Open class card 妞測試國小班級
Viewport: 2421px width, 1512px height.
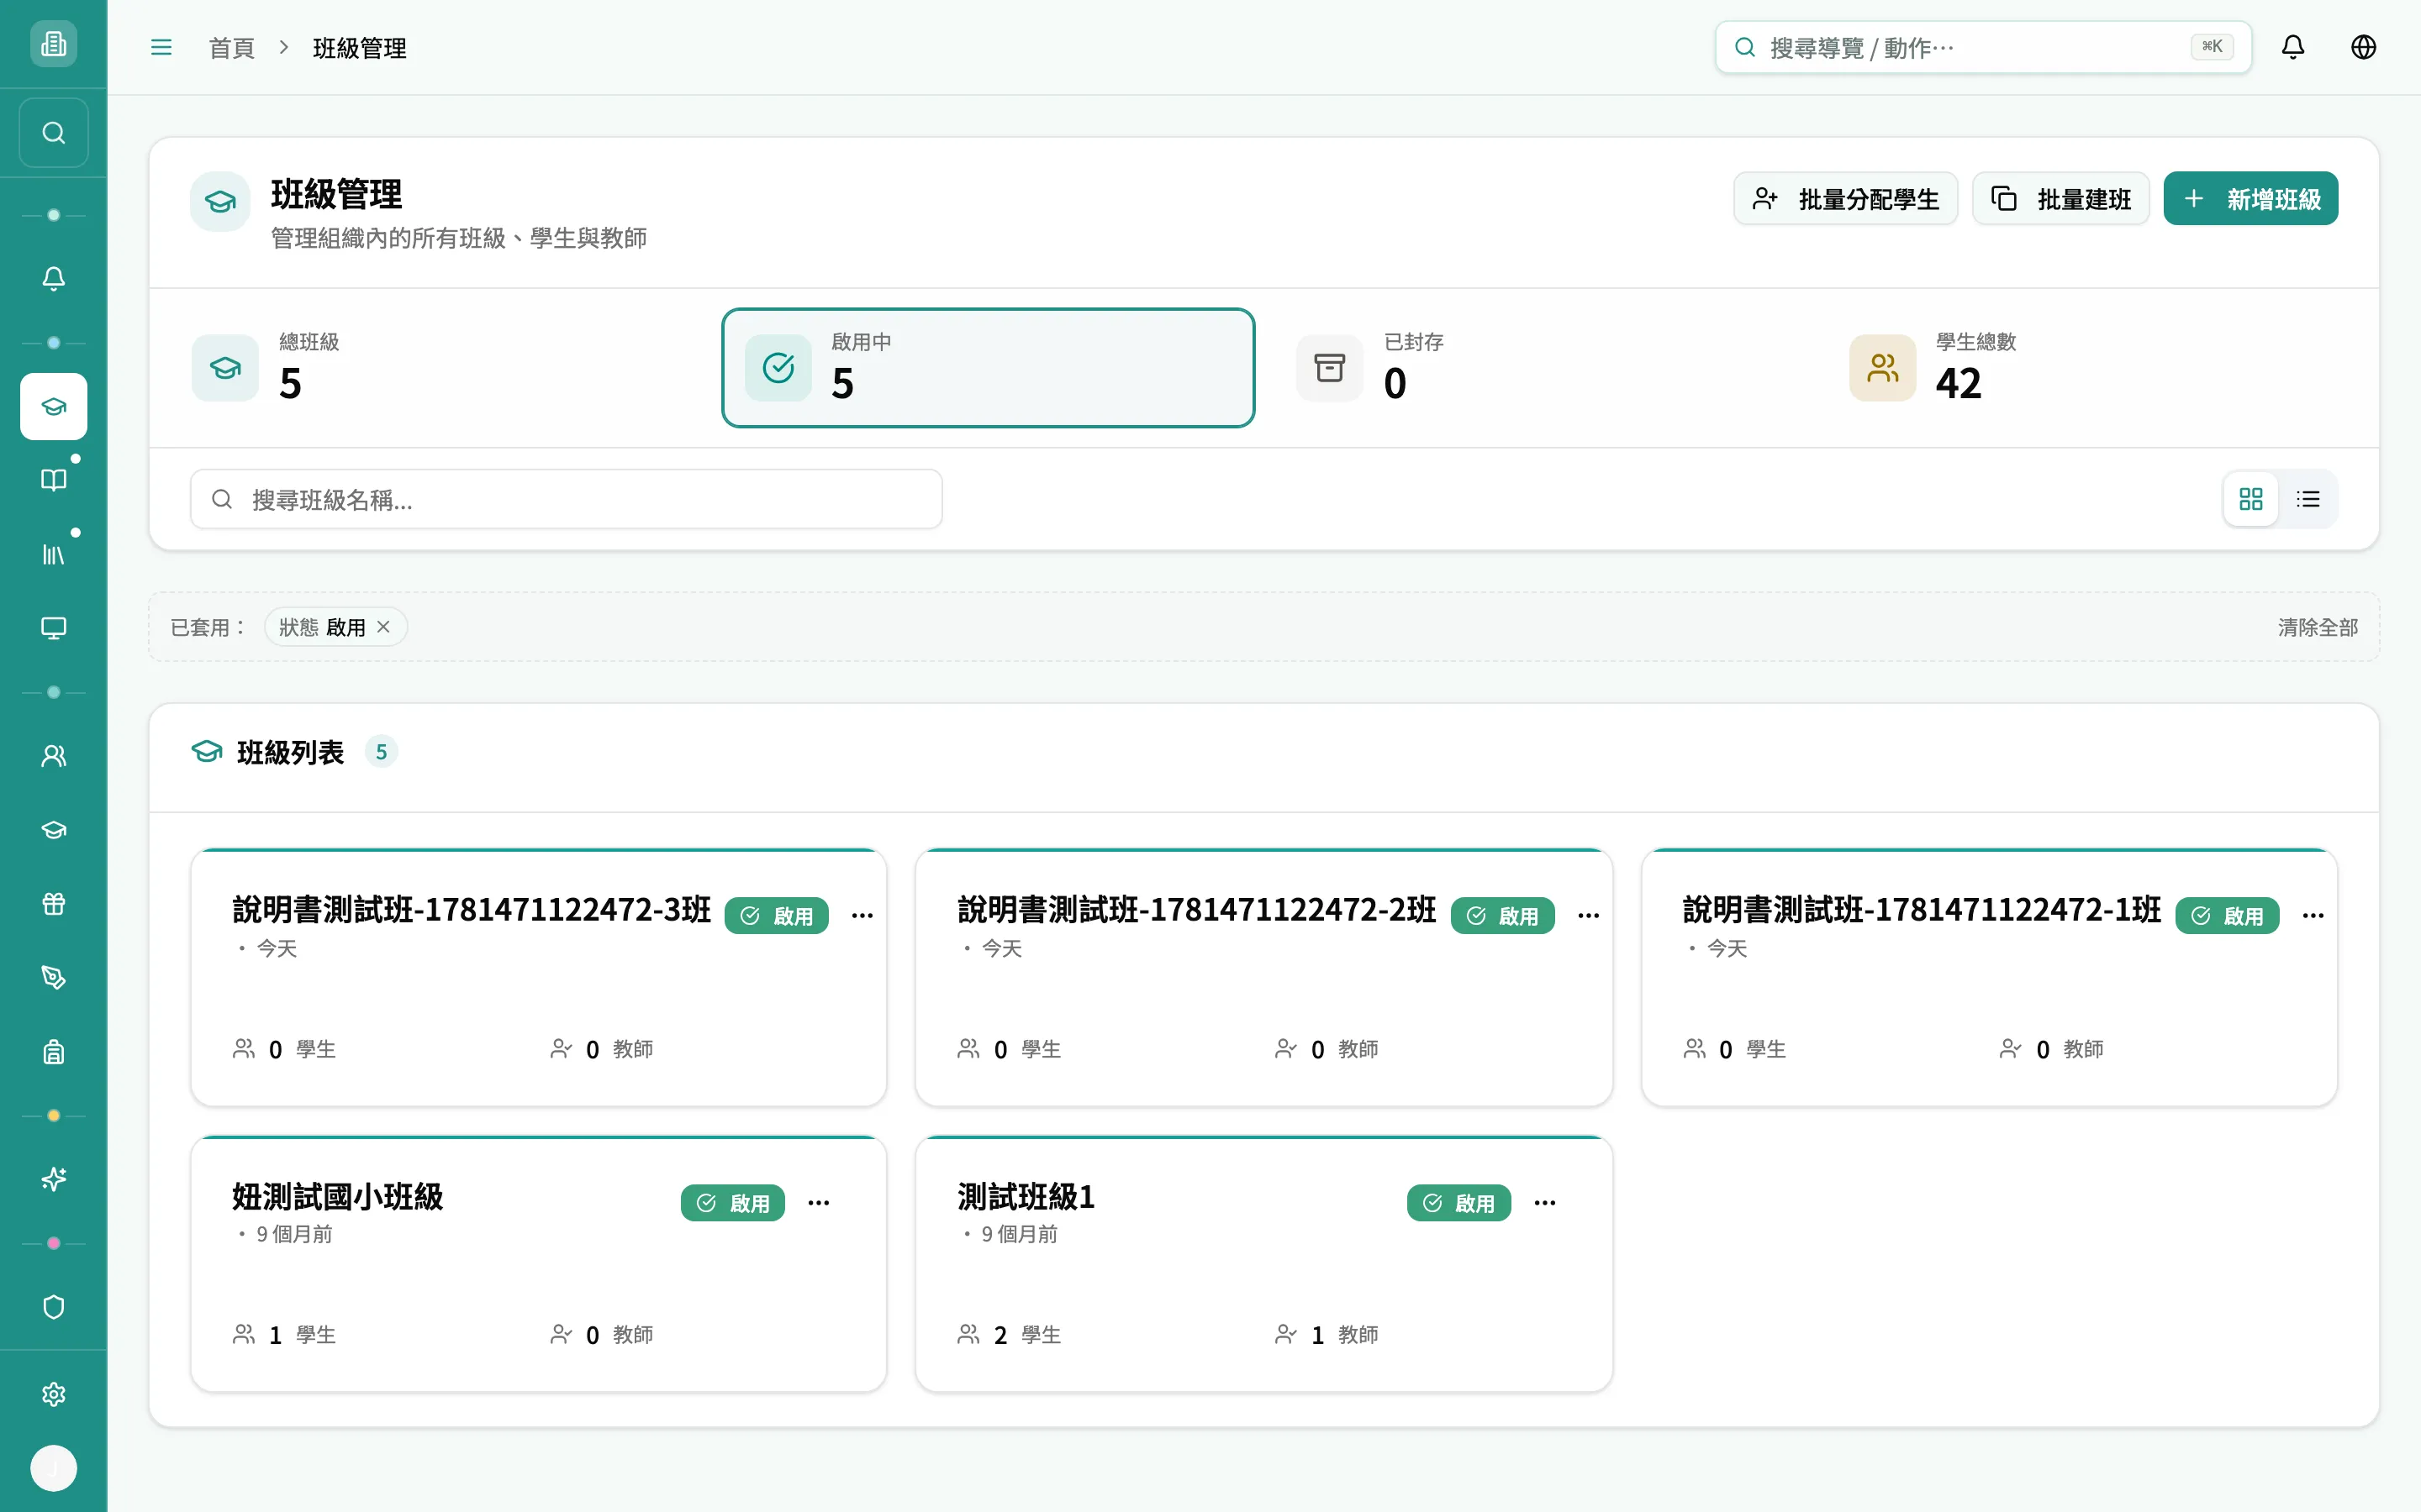tap(538, 1264)
